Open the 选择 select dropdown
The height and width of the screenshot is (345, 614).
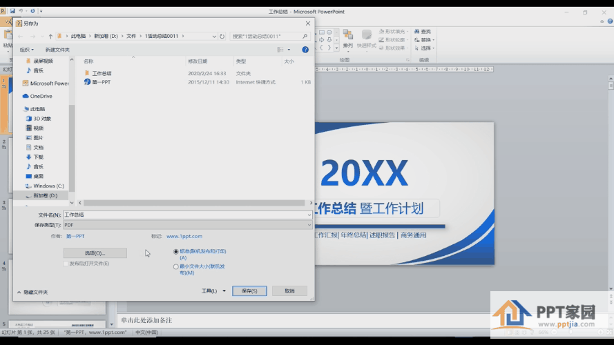point(425,48)
